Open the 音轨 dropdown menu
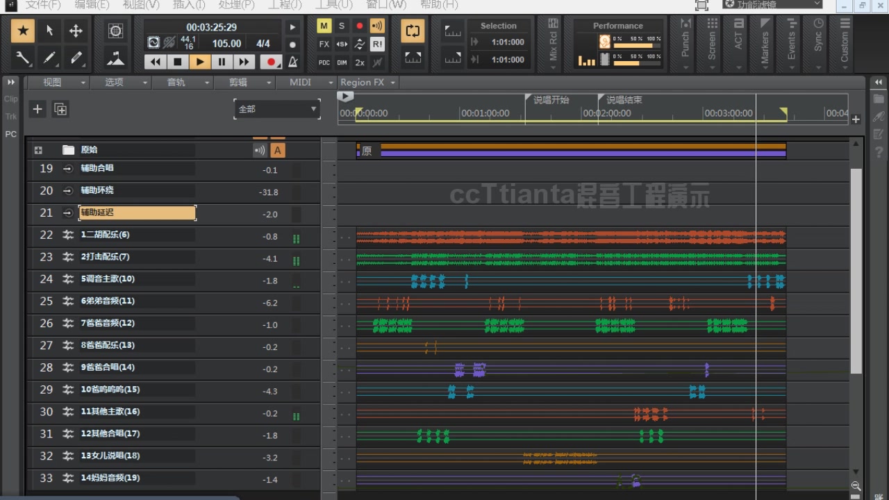 [182, 82]
